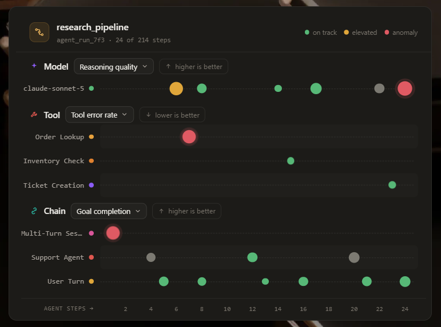Click the research_pipeline title
The width and height of the screenshot is (441, 327).
93,27
